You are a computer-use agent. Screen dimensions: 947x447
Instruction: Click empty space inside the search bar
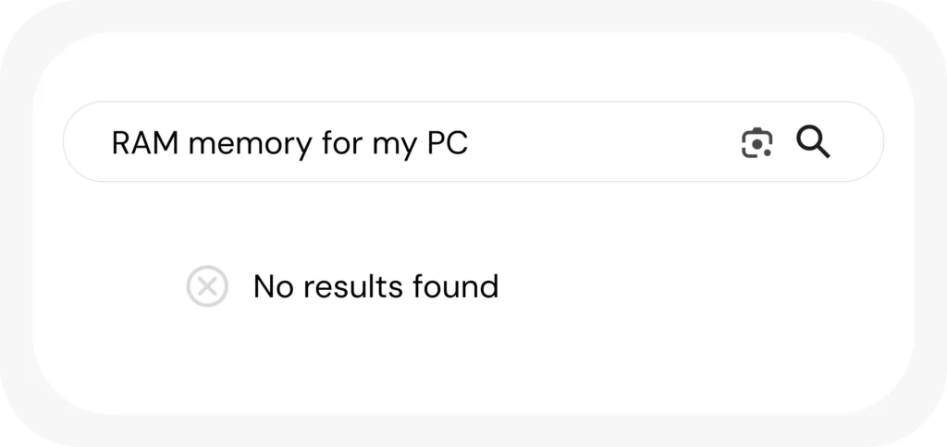click(x=601, y=142)
